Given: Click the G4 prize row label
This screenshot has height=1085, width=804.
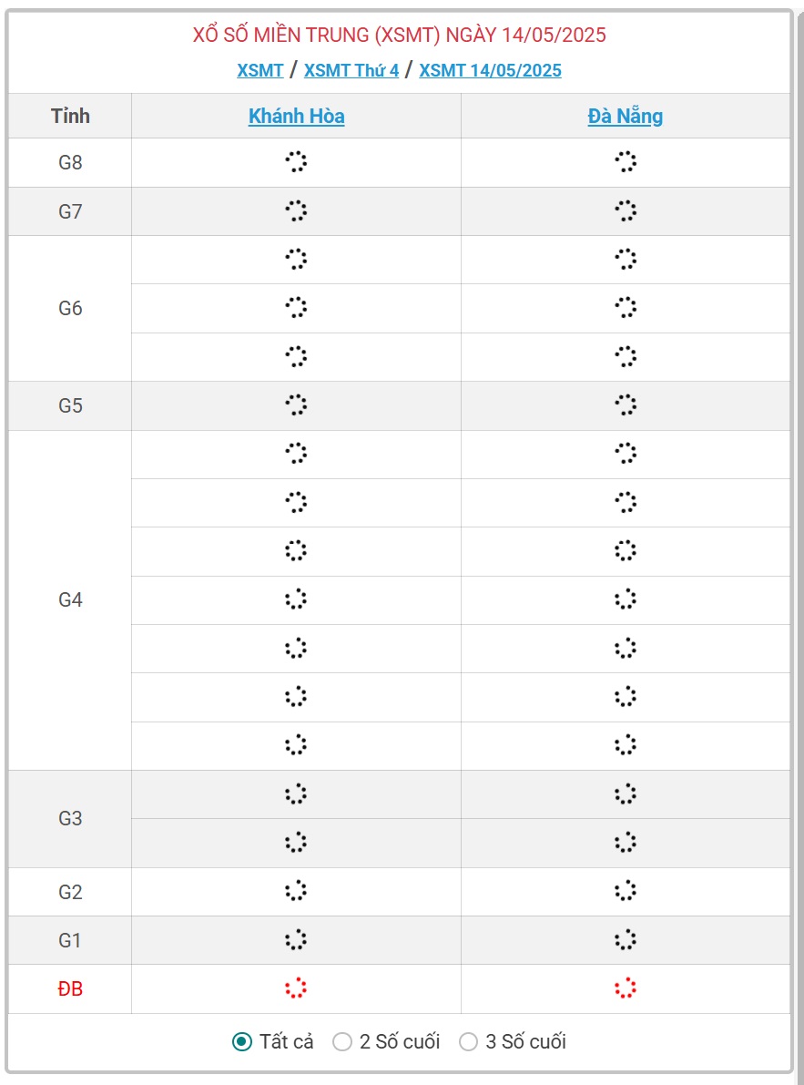Looking at the screenshot, I should (x=70, y=600).
